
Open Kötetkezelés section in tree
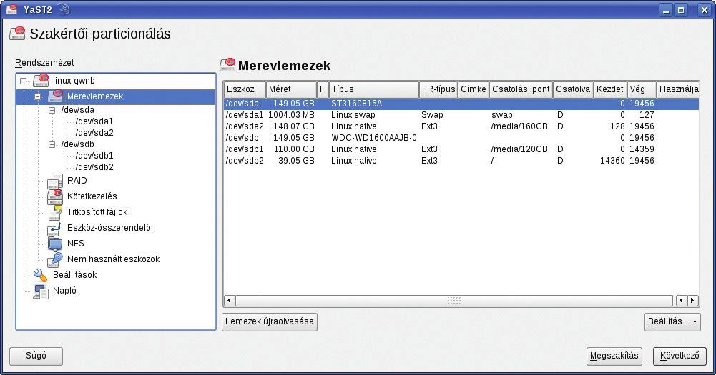pyautogui.click(x=92, y=196)
